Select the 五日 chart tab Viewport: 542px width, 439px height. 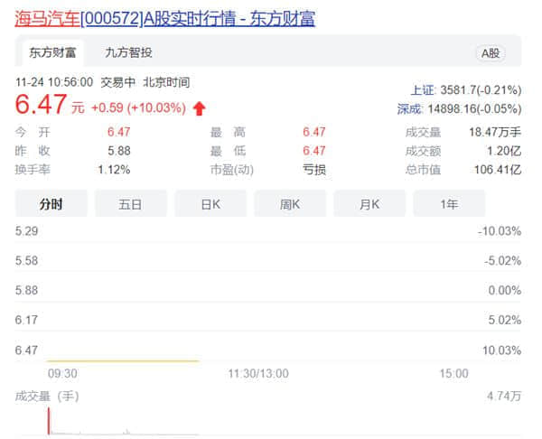click(130, 204)
